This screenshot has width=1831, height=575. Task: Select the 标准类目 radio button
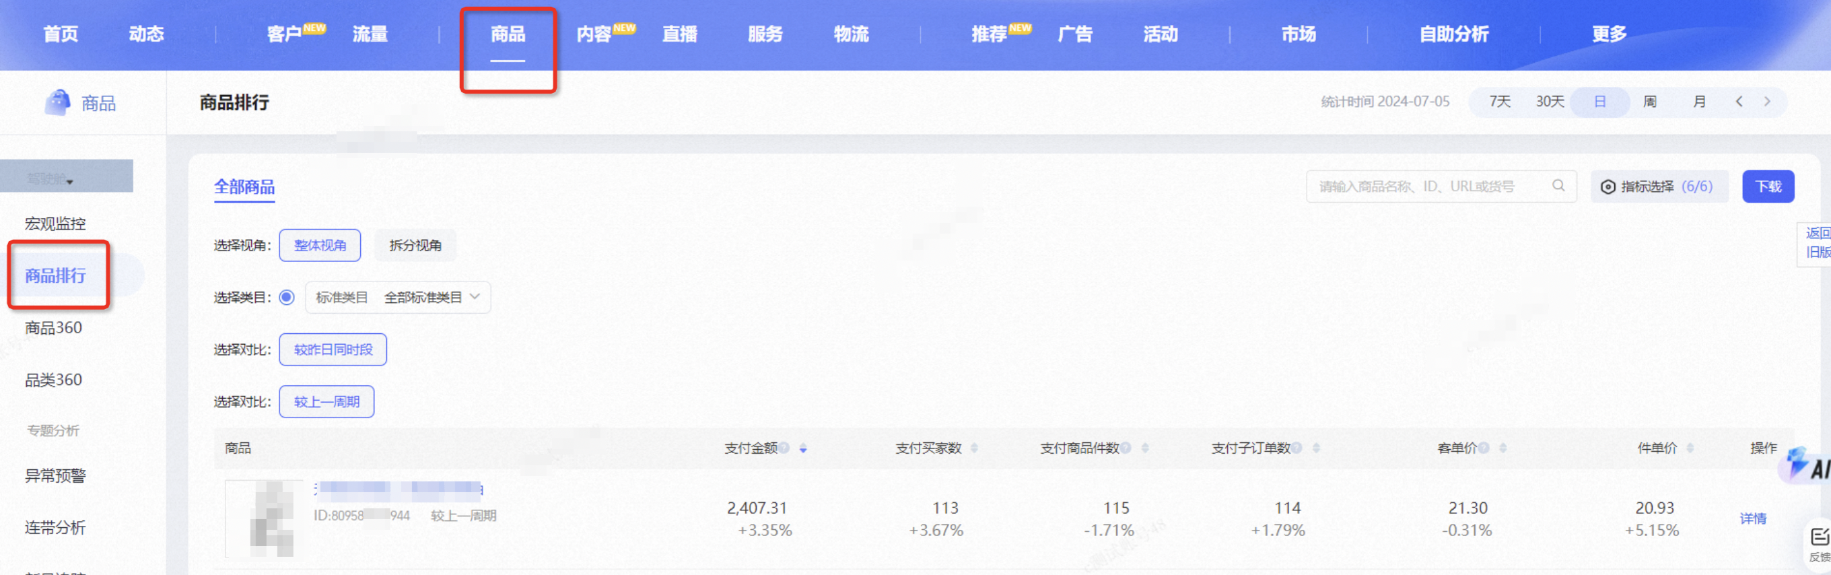[x=287, y=297]
